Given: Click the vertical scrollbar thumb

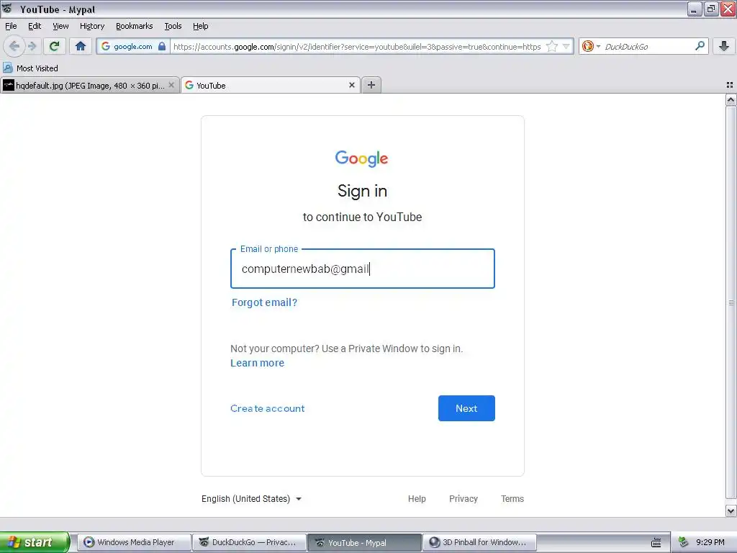Looking at the screenshot, I should coord(731,302).
